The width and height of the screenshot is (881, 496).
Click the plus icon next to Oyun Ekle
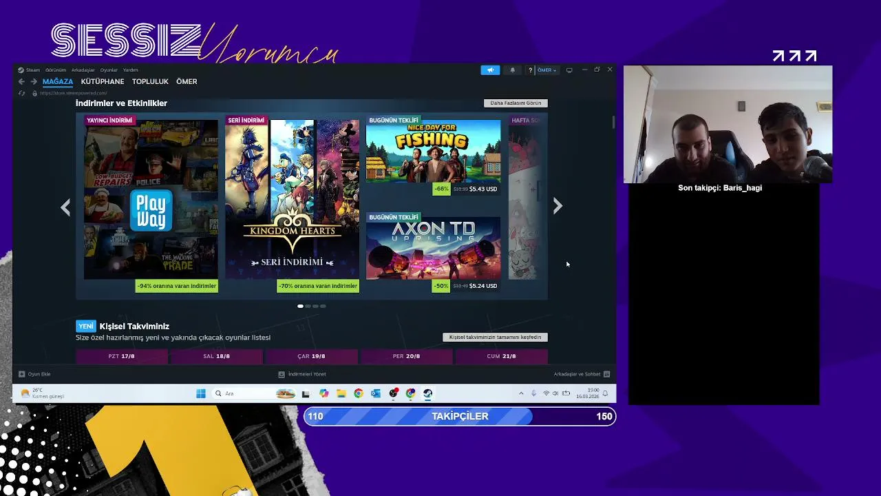tap(22, 374)
